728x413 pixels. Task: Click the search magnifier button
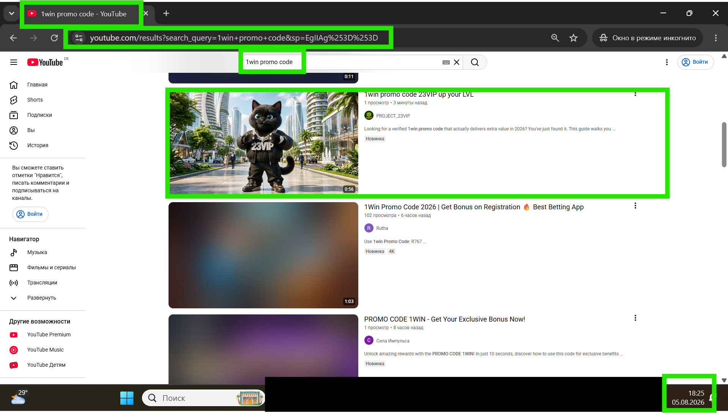tap(475, 62)
